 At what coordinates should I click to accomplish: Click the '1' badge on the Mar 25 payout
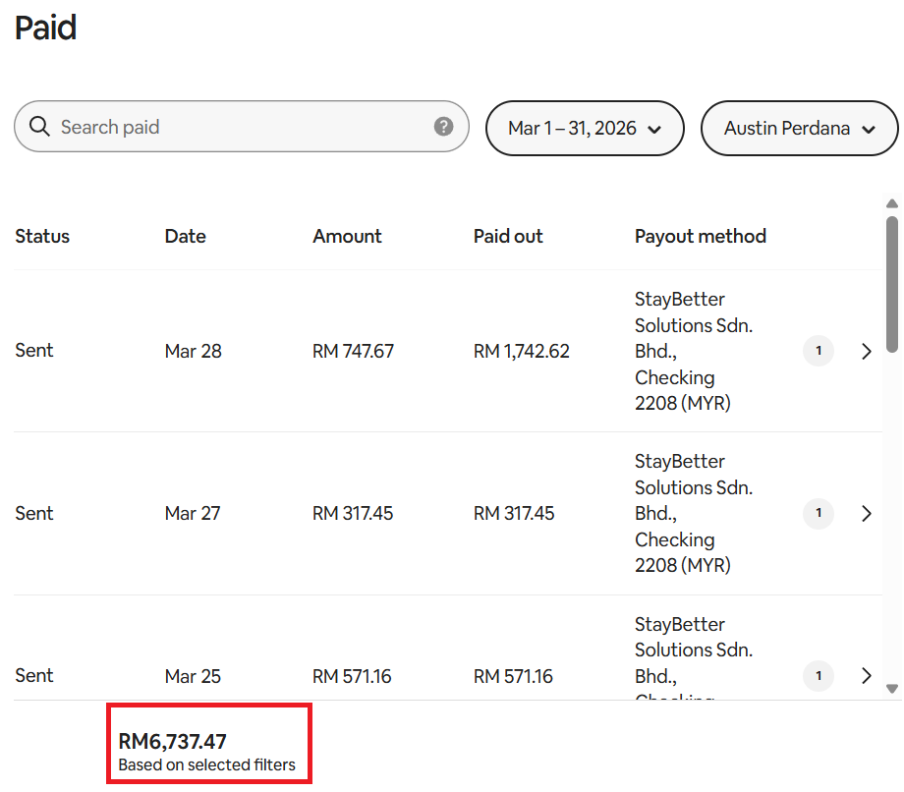pyautogui.click(x=819, y=676)
